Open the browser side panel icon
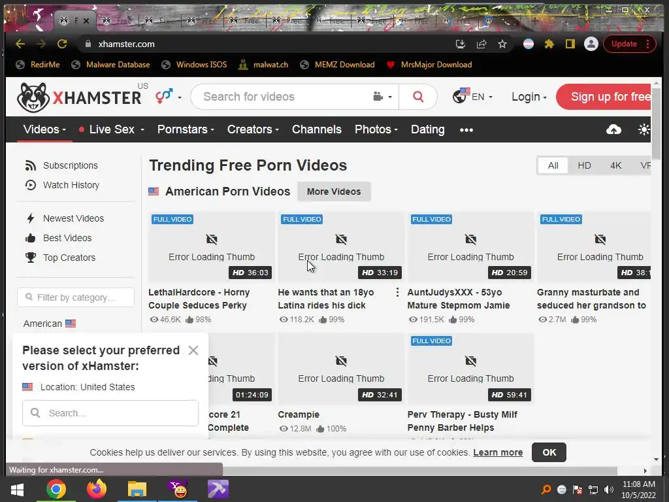 coord(570,44)
